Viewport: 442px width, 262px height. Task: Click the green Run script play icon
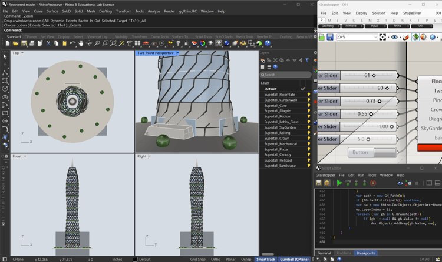tap(339, 183)
